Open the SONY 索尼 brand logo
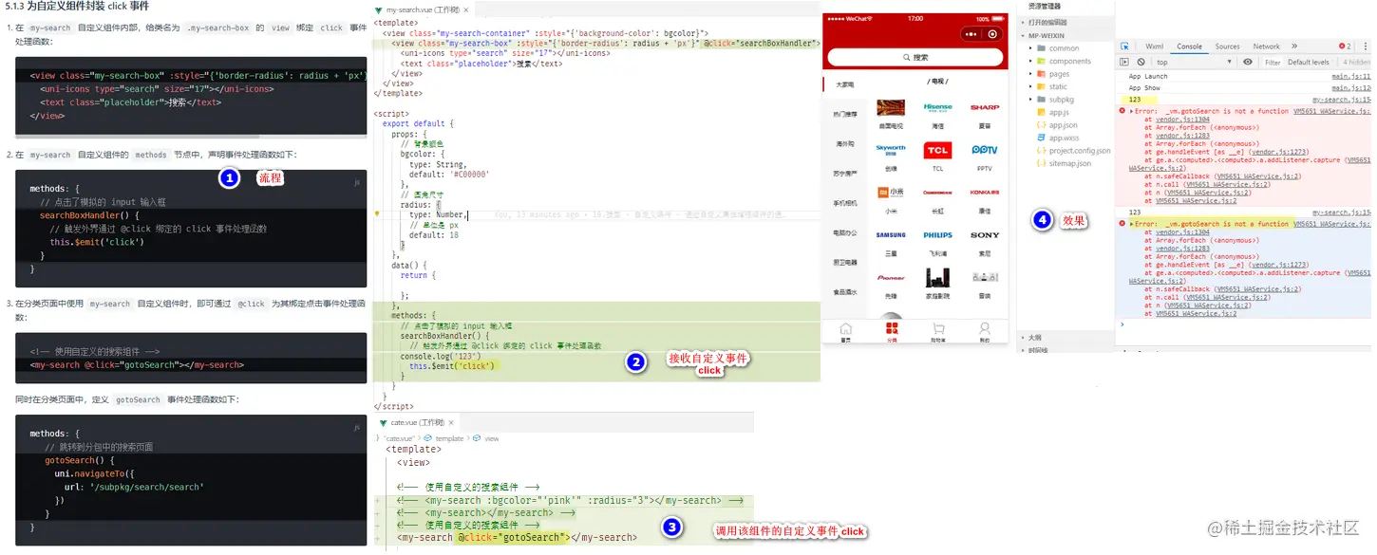The width and height of the screenshot is (1377, 555). pyautogui.click(x=985, y=235)
